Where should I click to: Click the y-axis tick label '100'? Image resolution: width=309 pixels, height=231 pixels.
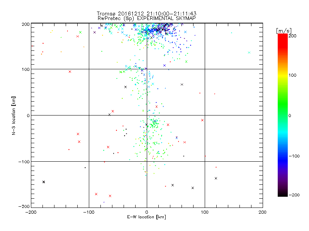(25, 70)
